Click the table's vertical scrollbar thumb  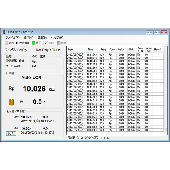pyautogui.click(x=166, y=129)
